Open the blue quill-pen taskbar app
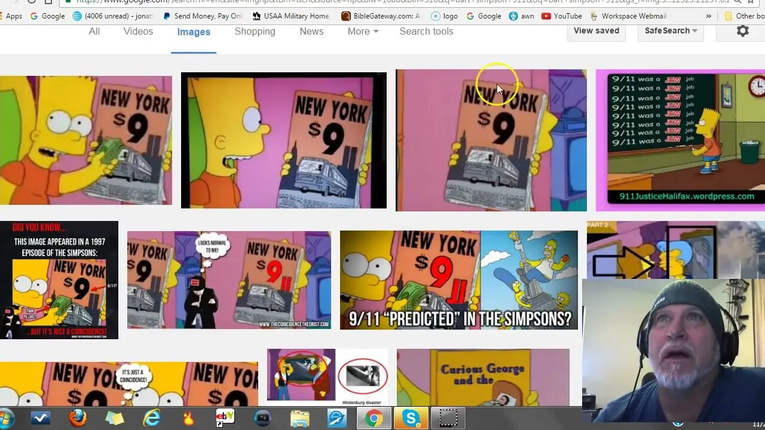 (x=337, y=419)
